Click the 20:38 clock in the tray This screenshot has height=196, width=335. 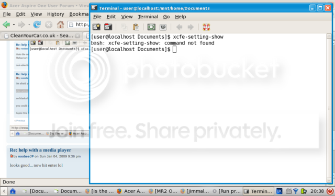[x=317, y=191]
